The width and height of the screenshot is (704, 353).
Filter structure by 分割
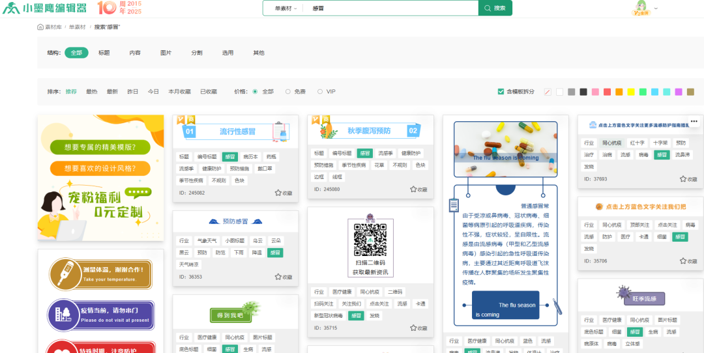(x=197, y=53)
